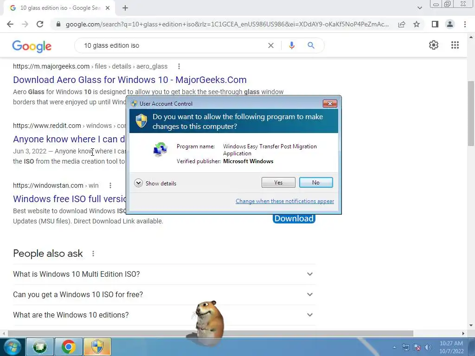Click the Windows Easy Transfer program icon

tap(160, 149)
